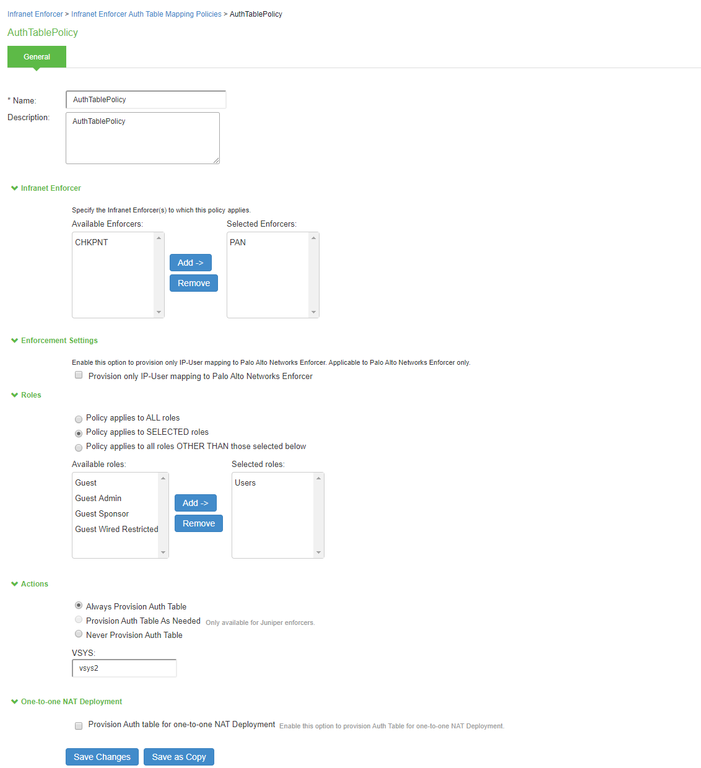Go to Infranet Enforcer breadcrumb link
This screenshot has width=701, height=768.
pos(35,14)
